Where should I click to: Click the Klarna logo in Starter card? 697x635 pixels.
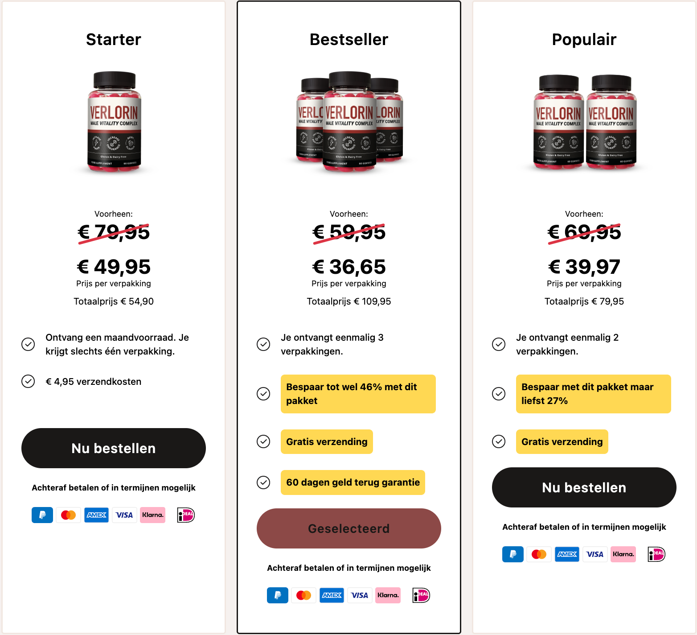pyautogui.click(x=152, y=515)
